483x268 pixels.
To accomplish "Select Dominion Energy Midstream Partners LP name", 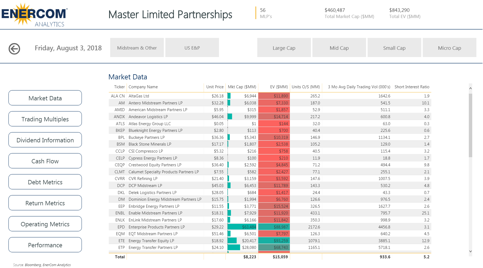I will click(x=165, y=199).
